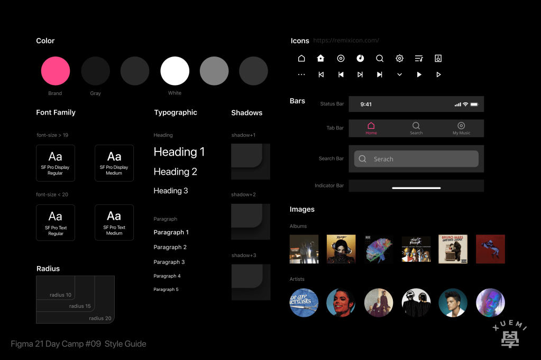The width and height of the screenshot is (541, 360).
Task: Go to the My Music tab
Action: (x=461, y=128)
